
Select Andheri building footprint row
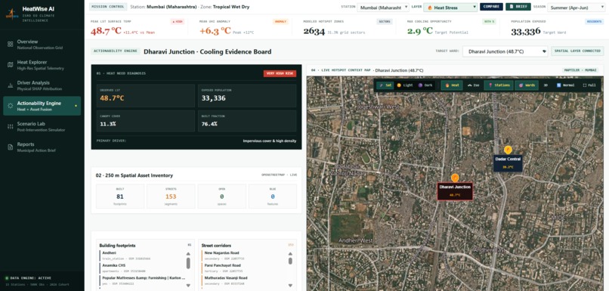click(x=141, y=255)
